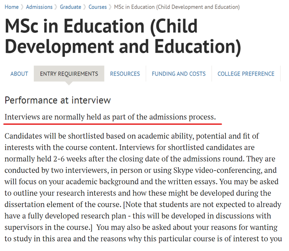Click the chevron separator after Admissions

pyautogui.click(x=56, y=7)
